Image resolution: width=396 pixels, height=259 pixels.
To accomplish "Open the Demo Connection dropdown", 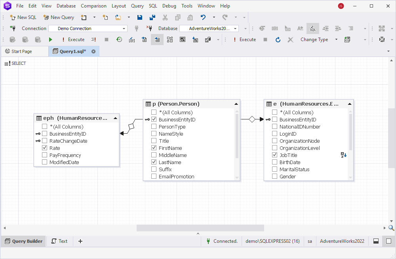I will coord(124,28).
